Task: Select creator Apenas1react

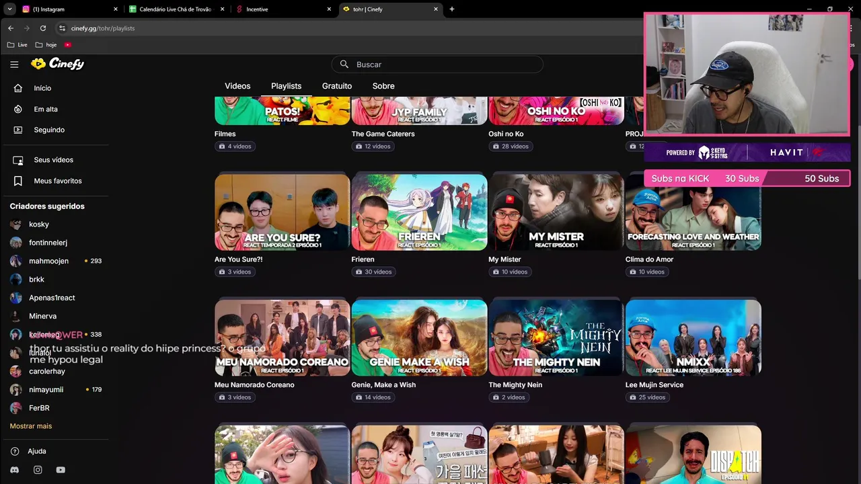Action: click(52, 298)
